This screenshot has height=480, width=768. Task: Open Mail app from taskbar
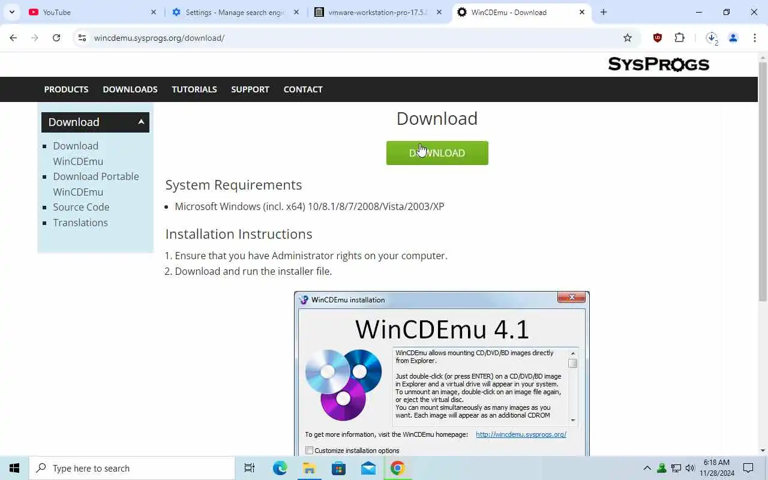(368, 468)
